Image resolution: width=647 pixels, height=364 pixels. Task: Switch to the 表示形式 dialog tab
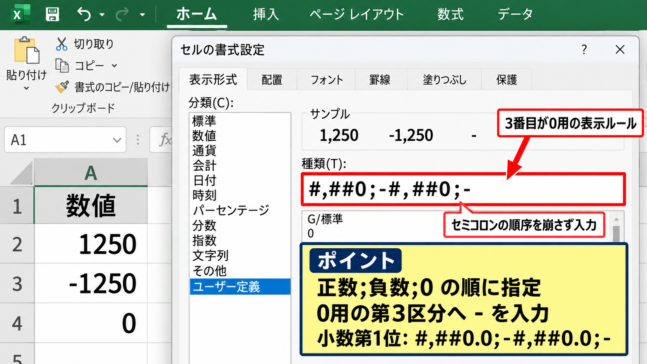(x=213, y=79)
